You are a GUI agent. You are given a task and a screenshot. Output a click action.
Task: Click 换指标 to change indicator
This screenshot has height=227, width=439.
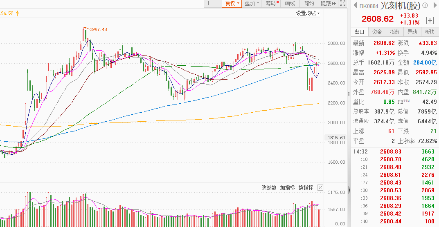point(306,188)
